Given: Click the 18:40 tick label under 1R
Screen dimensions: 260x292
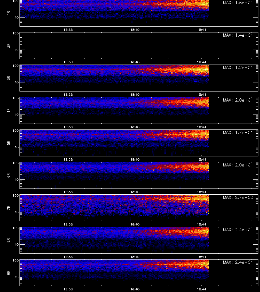Looking at the screenshot, I should 135,30.
